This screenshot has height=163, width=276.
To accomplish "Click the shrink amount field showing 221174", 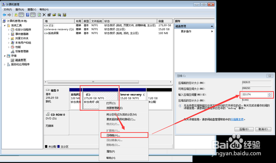I will pos(255,95).
